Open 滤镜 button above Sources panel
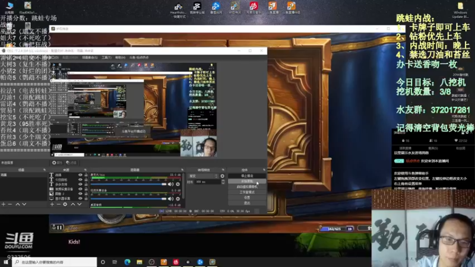This screenshot has height=267, width=475. click(x=71, y=163)
